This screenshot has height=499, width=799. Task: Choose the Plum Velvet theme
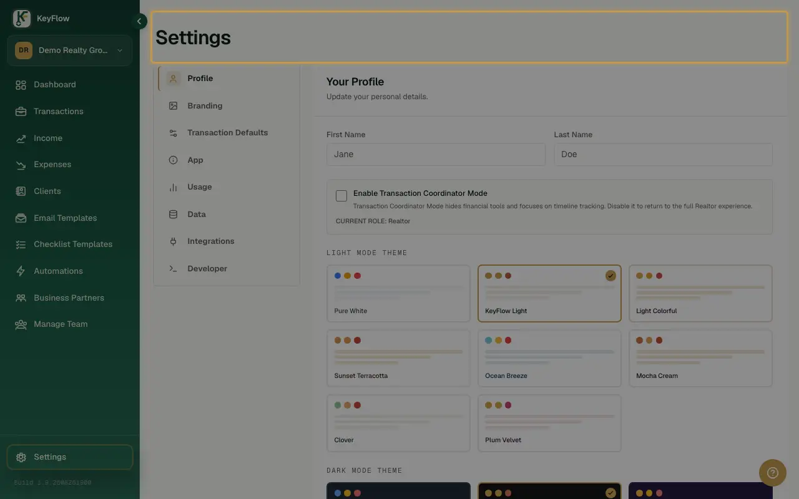[549, 423]
